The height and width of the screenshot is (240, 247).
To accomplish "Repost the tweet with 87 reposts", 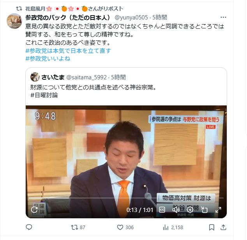I will click(78, 227).
